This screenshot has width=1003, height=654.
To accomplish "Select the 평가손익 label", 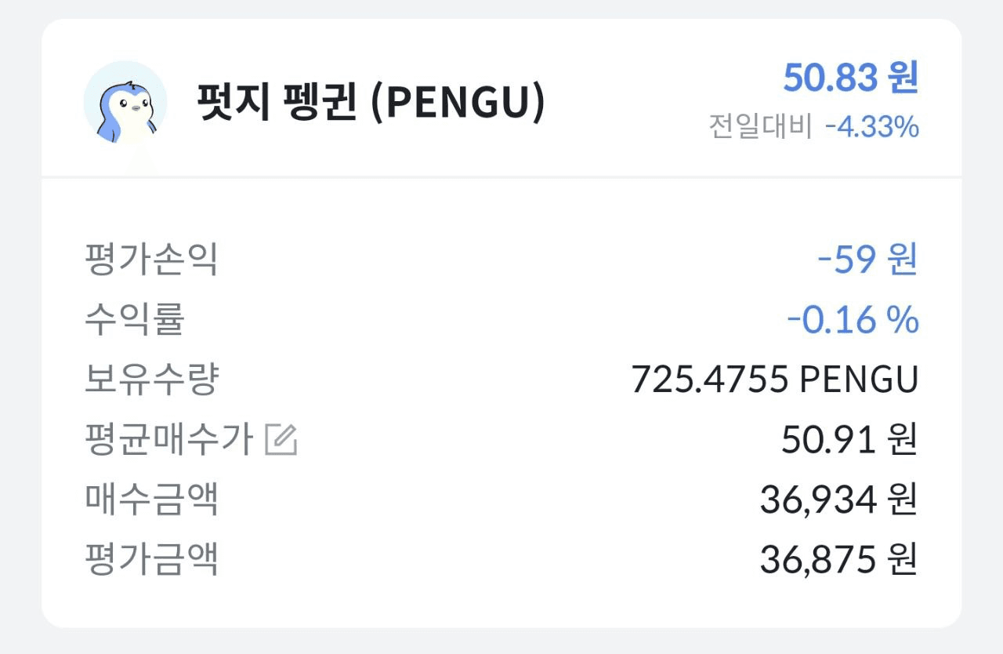I will [x=150, y=260].
